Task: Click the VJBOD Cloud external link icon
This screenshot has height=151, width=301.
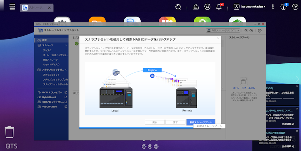Action: pyautogui.click(x=66, y=107)
